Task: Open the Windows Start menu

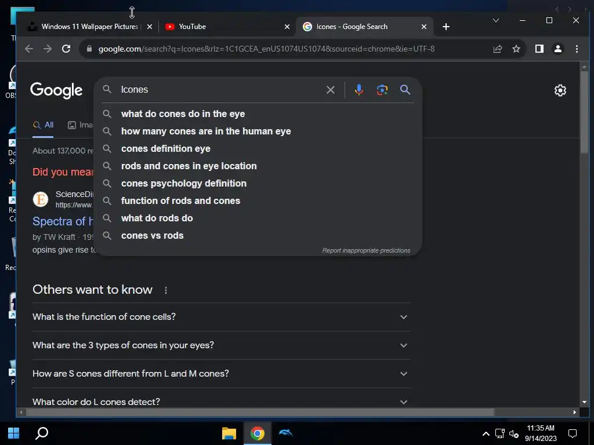Action: click(14, 433)
